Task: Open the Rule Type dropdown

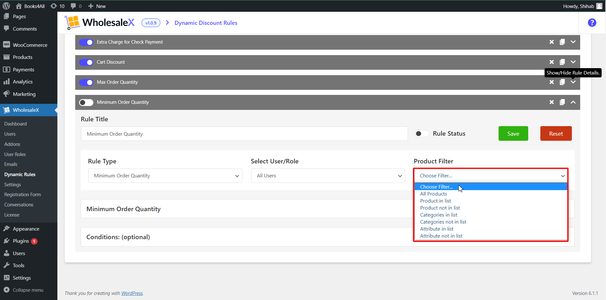Action: (165, 176)
